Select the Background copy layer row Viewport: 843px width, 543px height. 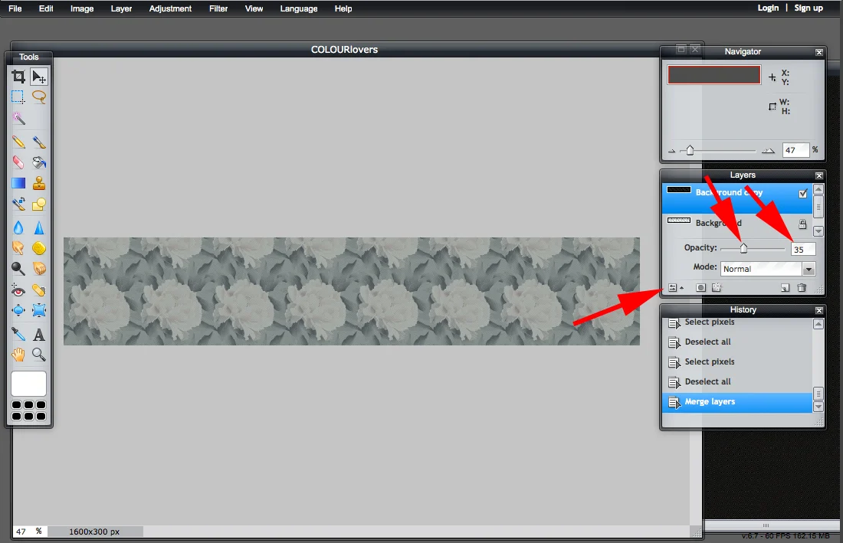737,197
